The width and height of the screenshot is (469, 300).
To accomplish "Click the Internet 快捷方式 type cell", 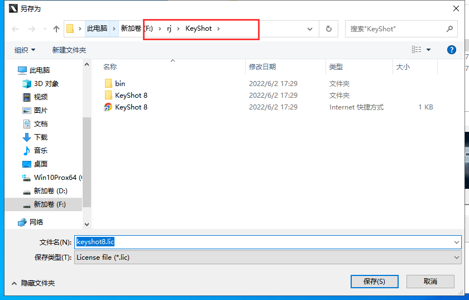I will tap(356, 107).
